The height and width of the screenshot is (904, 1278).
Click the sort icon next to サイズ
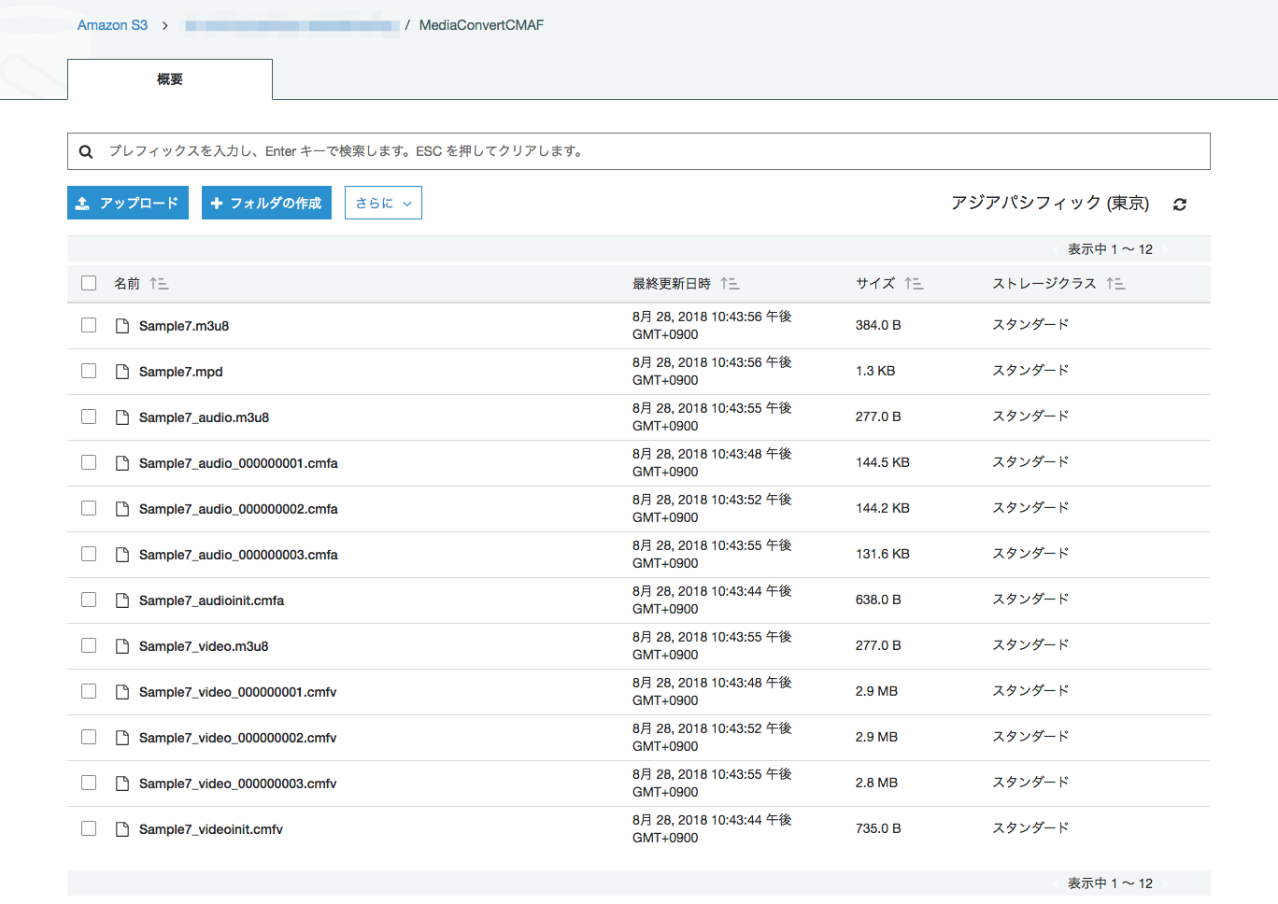point(914,283)
